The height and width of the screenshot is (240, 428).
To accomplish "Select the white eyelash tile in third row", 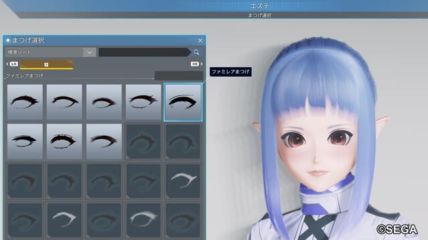I will tap(183, 181).
